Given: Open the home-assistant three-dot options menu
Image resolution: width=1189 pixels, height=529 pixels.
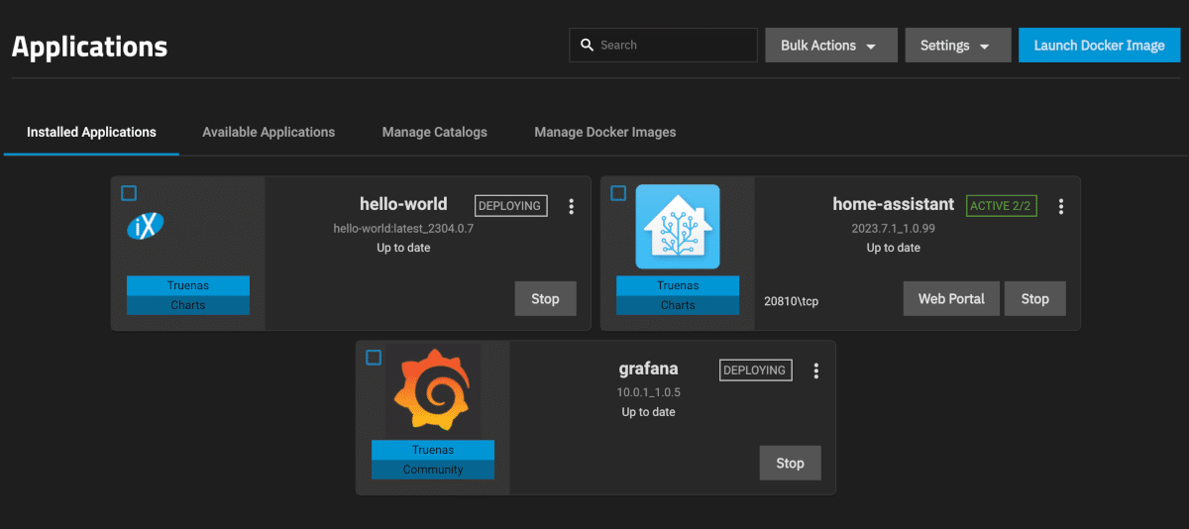Looking at the screenshot, I should (1060, 206).
